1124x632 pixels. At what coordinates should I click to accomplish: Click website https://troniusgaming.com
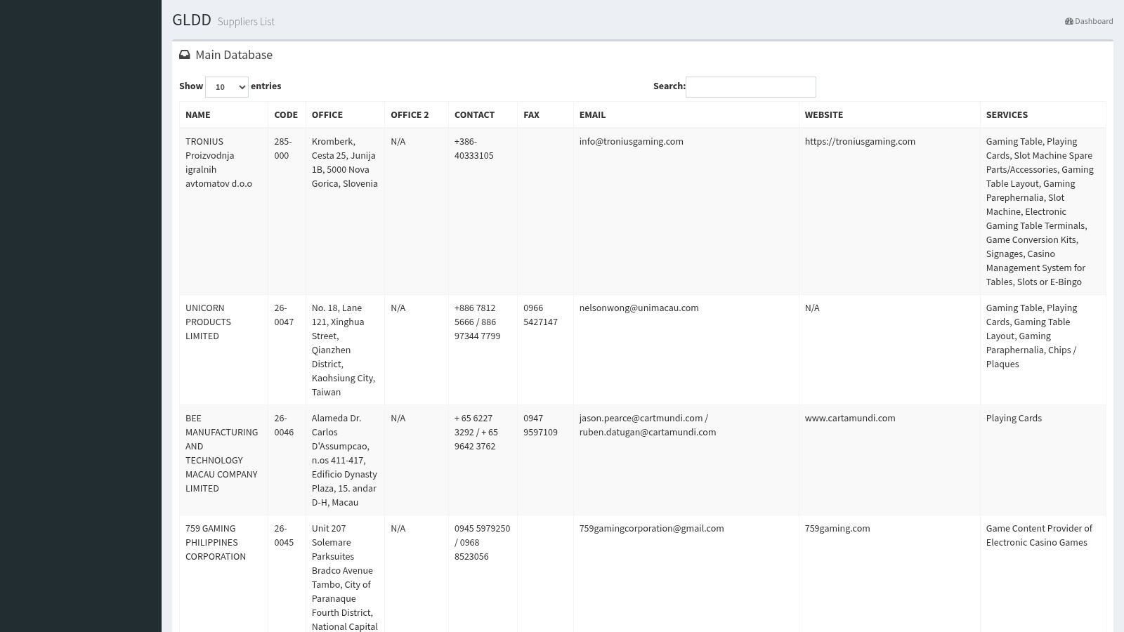tap(860, 142)
